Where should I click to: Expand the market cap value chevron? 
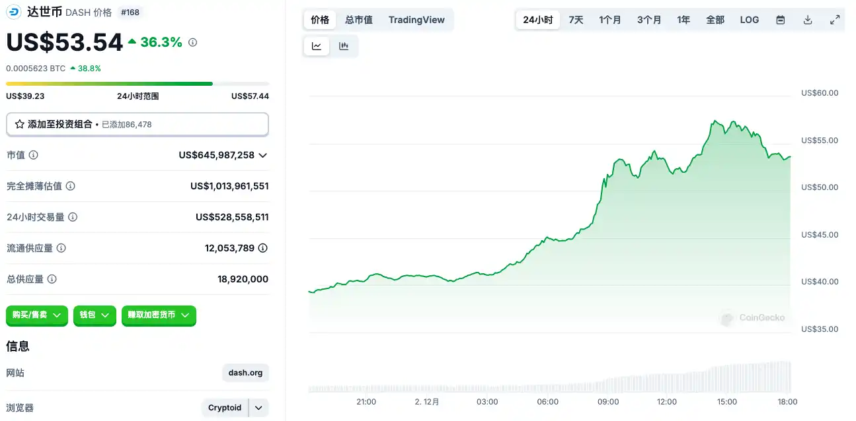click(x=262, y=155)
